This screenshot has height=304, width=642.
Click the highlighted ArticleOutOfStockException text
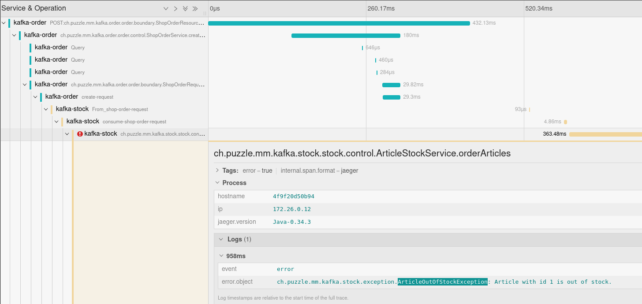click(442, 282)
